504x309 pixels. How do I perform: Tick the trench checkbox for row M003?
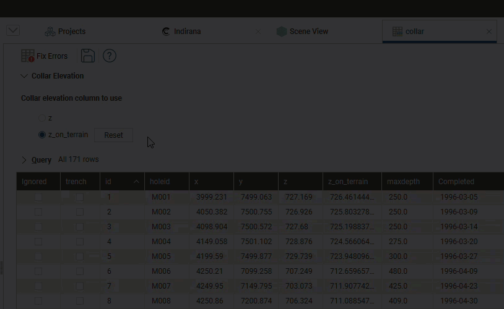[80, 227]
